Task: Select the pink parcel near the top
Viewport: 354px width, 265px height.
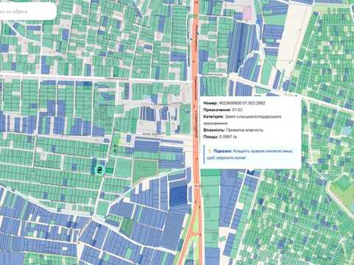Action: tap(247, 13)
